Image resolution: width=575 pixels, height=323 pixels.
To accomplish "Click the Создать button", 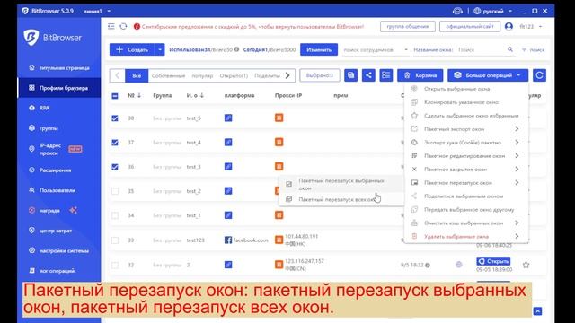I will pyautogui.click(x=132, y=49).
